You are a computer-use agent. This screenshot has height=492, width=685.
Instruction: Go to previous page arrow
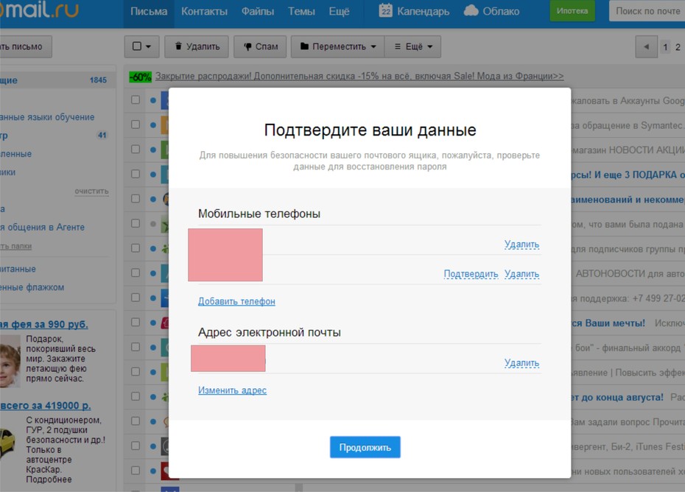(646, 46)
